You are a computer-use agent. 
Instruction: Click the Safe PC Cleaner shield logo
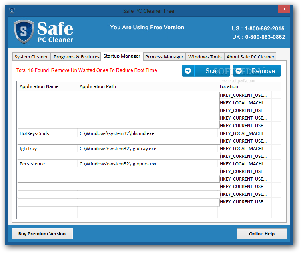click(24, 32)
